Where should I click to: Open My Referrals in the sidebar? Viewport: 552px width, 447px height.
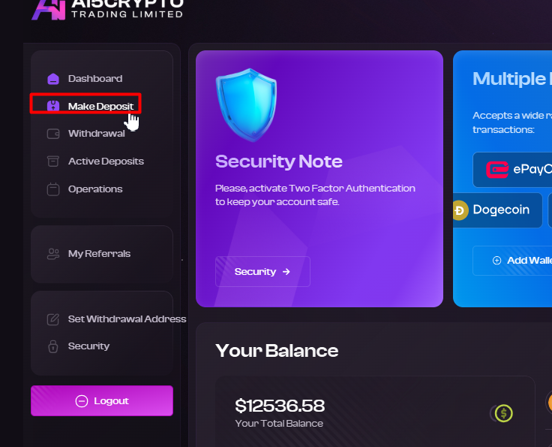99,254
